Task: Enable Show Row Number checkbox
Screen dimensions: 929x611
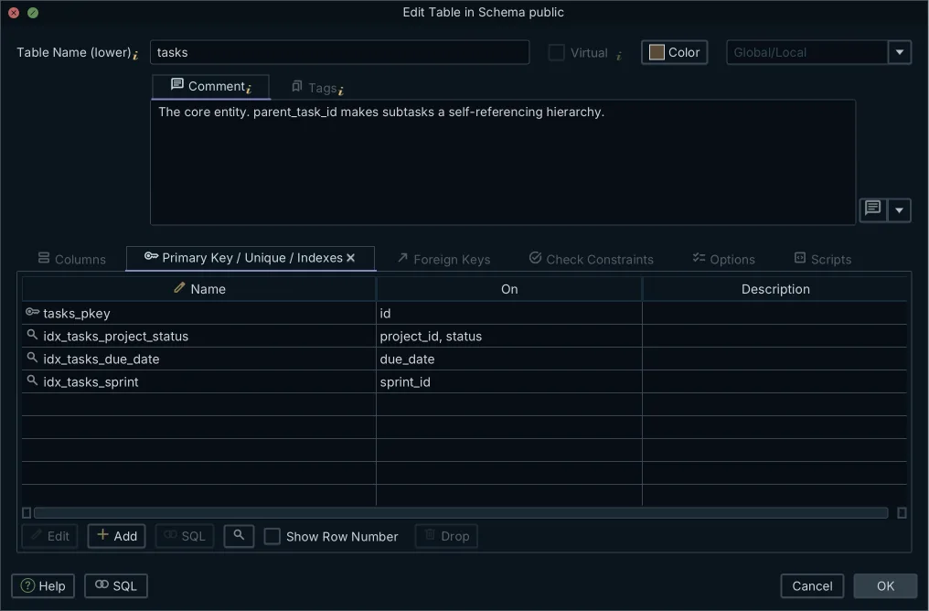Action: (272, 536)
